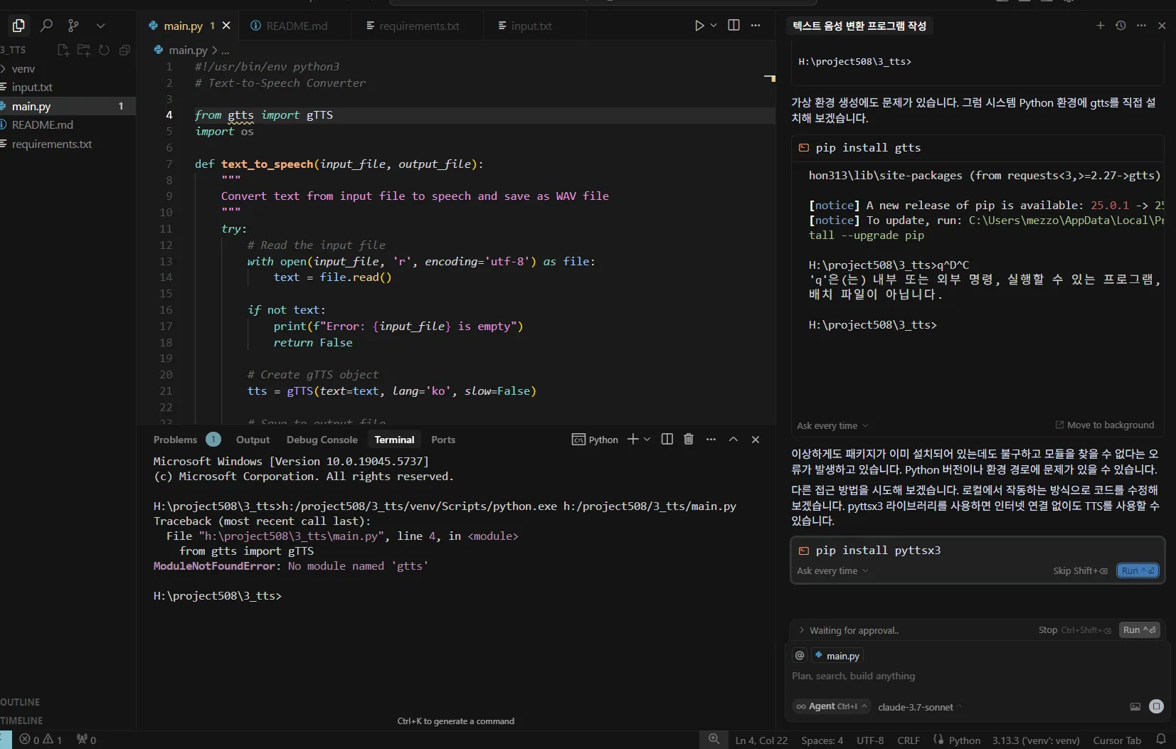Kill the terminal with trash icon

tap(688, 439)
